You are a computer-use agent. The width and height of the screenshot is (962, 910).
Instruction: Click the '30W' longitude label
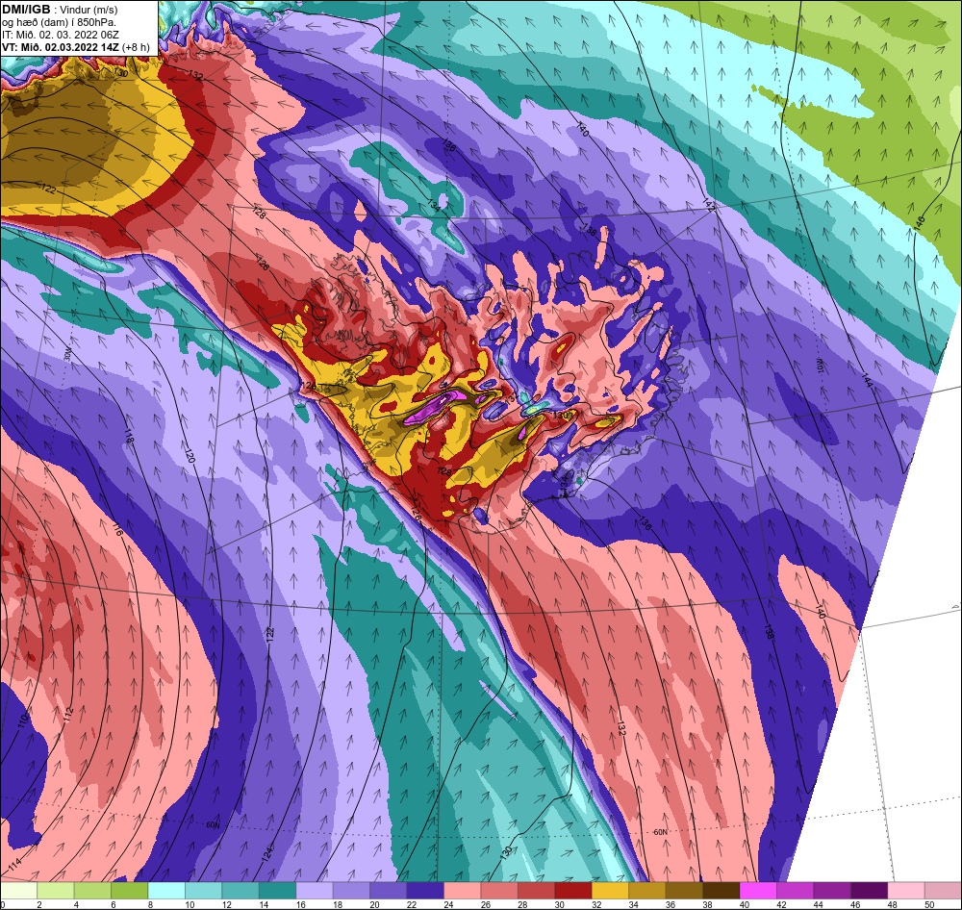[x=67, y=356]
